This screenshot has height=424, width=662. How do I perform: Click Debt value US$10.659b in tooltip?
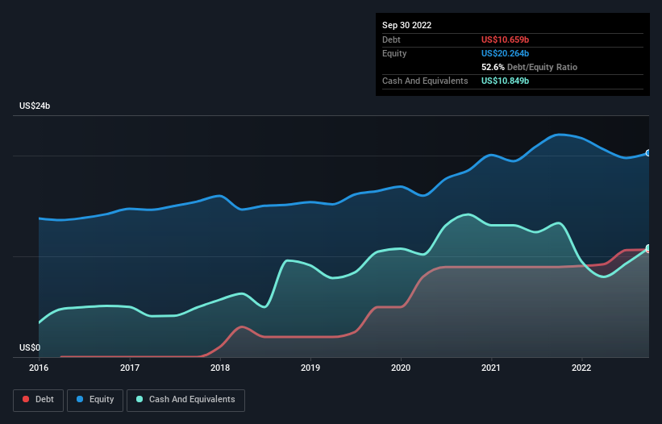click(x=505, y=39)
